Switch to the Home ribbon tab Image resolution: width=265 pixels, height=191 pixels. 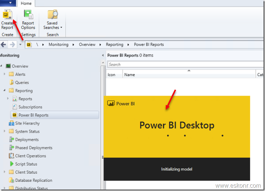pyautogui.click(x=26, y=3)
